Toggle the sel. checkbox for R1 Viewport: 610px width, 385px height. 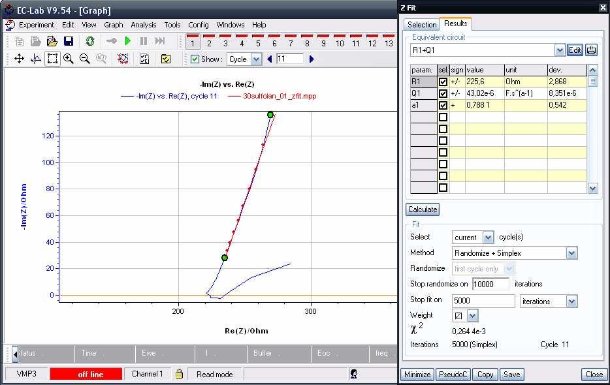click(443, 82)
